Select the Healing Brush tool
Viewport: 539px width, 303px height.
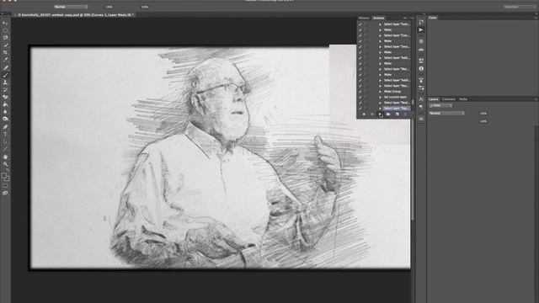pos(5,67)
